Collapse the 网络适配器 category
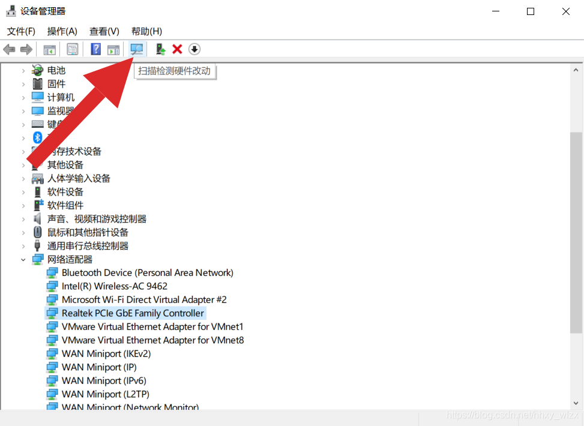This screenshot has width=584, height=426. [23, 260]
